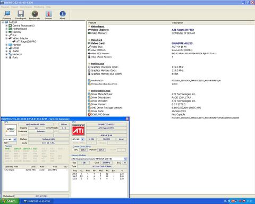Expand the Monitor node
255x204 pixels.
6,45
